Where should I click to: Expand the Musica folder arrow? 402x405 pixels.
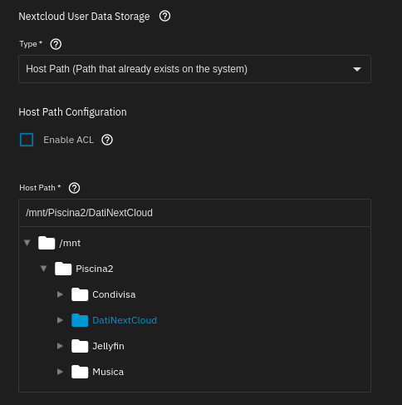tap(60, 372)
